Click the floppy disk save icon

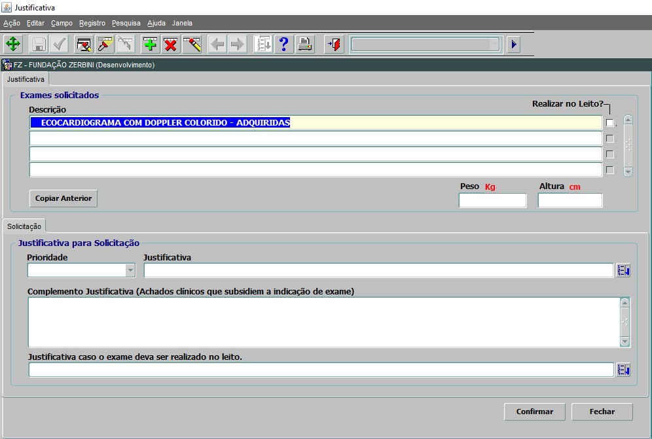click(x=39, y=44)
